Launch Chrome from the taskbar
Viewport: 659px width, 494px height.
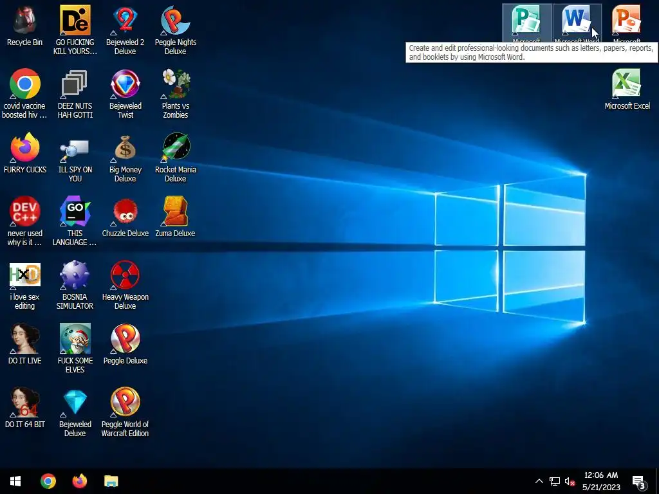[48, 481]
